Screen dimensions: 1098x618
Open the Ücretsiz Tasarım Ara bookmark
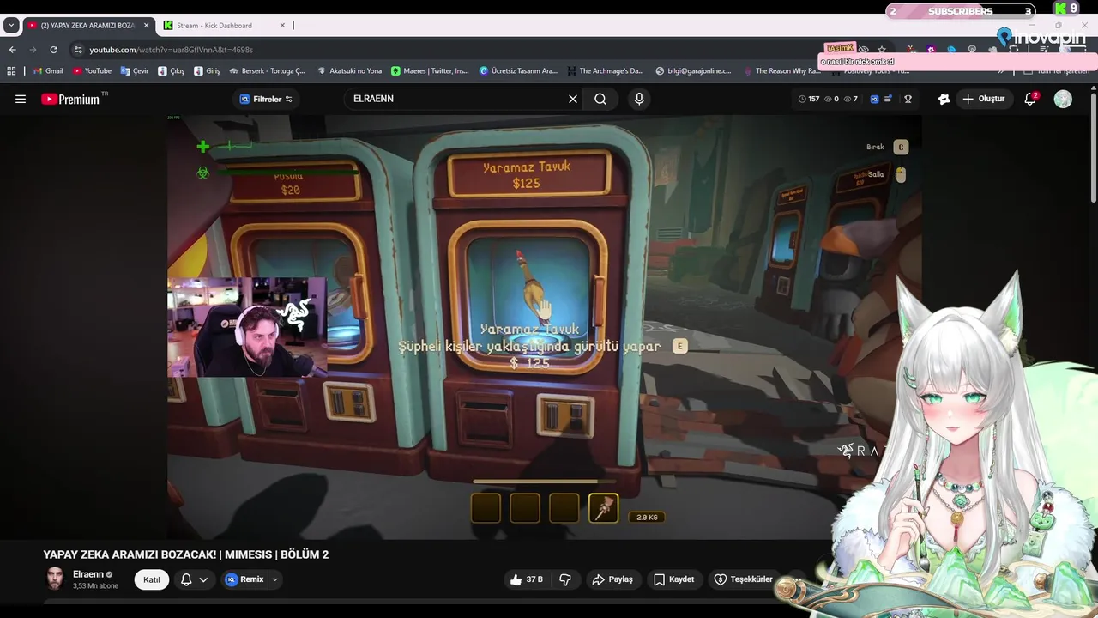coord(518,71)
